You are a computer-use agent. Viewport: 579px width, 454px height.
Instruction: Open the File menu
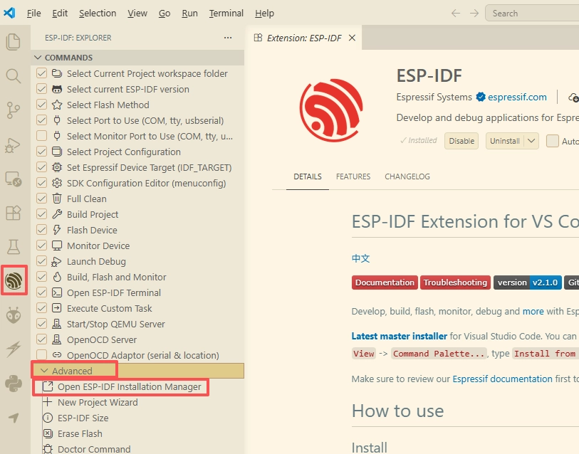point(33,14)
